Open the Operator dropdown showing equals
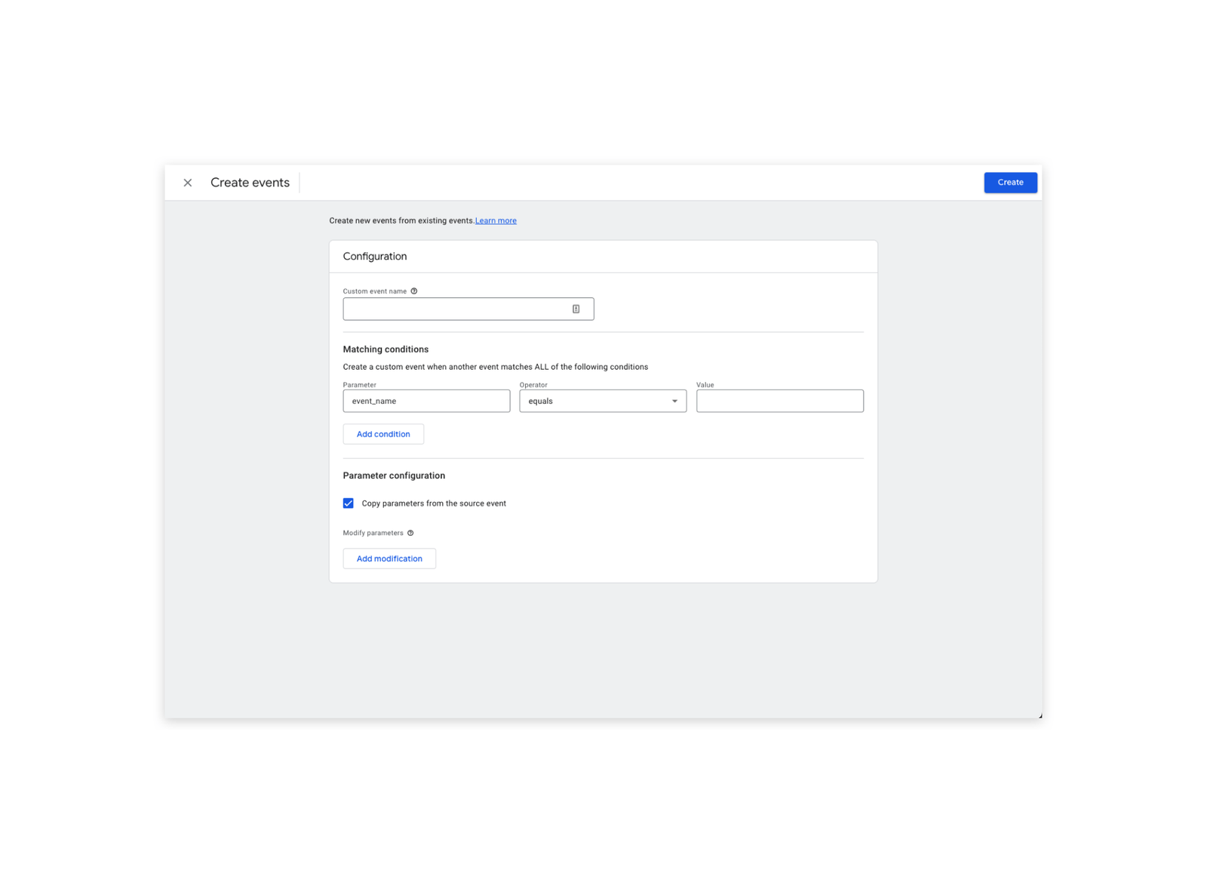This screenshot has width=1207, height=883. (603, 401)
